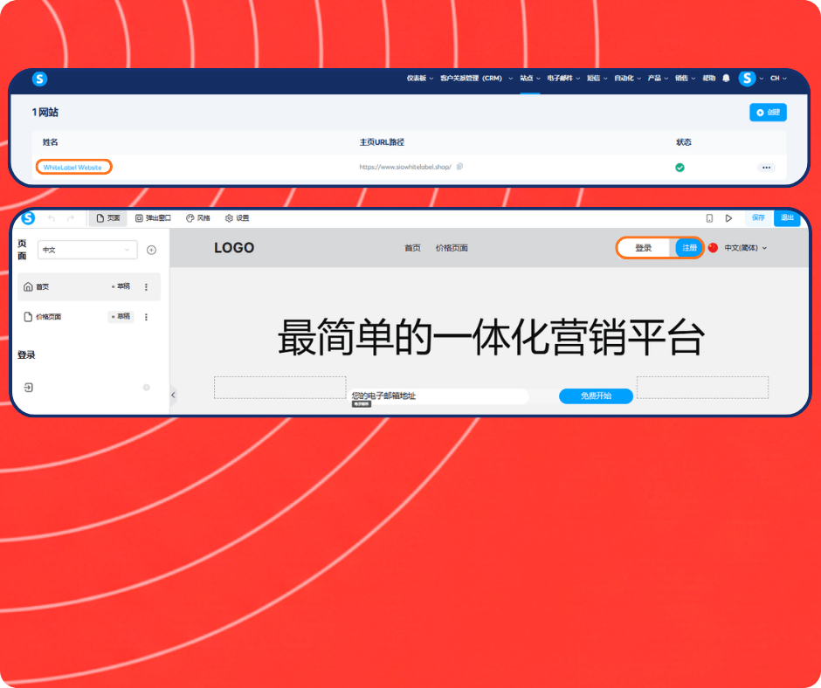Select the 价格页面 page row
Screen dimensions: 821x688
pos(89,317)
